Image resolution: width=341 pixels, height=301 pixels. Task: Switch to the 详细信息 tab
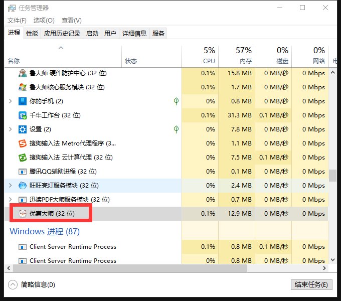coord(134,33)
